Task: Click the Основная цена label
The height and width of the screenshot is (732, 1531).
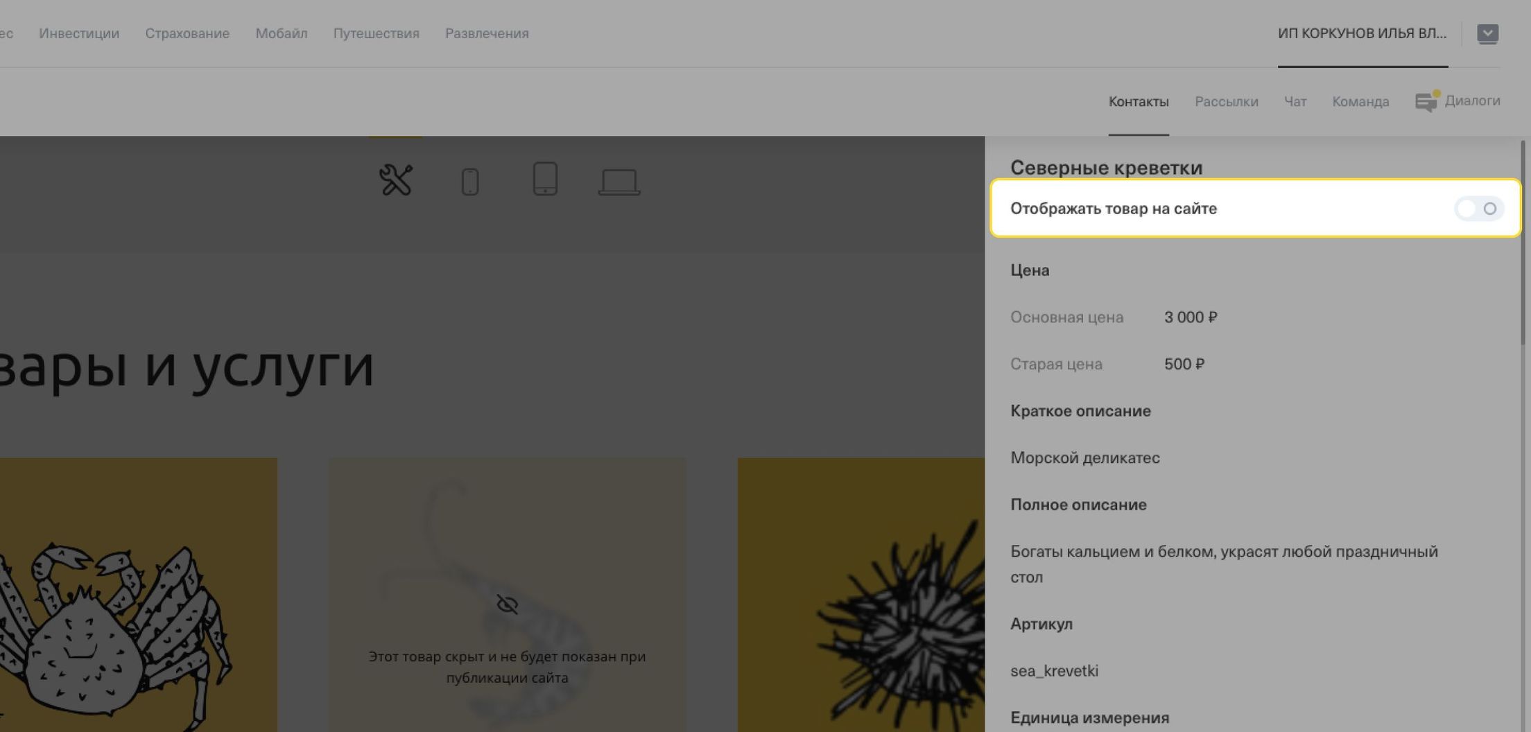Action: tap(1066, 317)
